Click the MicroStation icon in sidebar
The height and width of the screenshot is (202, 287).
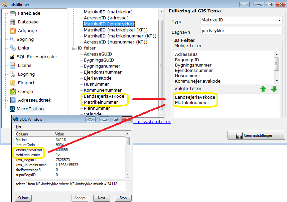point(13,109)
